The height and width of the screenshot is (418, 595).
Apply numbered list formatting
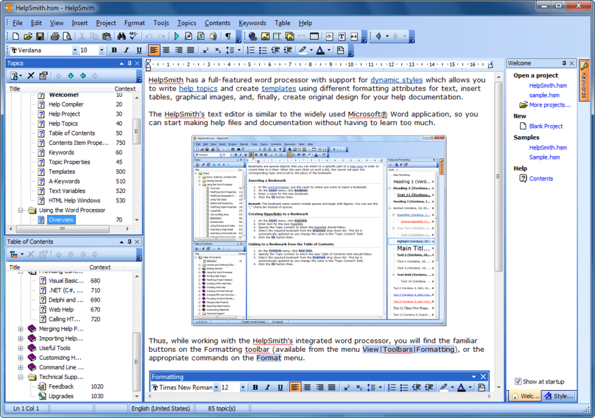[251, 50]
